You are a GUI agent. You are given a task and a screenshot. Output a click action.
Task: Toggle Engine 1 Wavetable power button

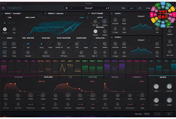click(2, 13)
